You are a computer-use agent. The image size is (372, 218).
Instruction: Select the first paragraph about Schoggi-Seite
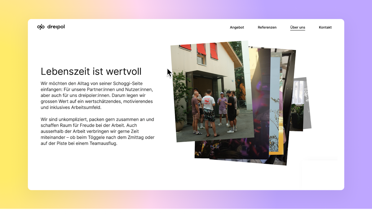(96, 96)
